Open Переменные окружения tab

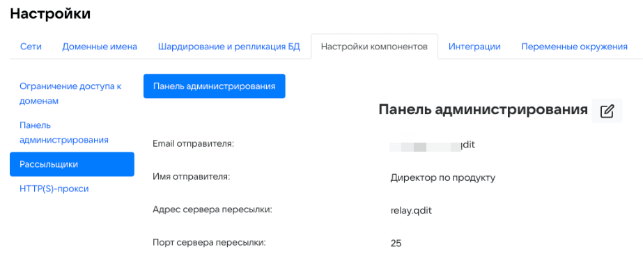pos(574,47)
